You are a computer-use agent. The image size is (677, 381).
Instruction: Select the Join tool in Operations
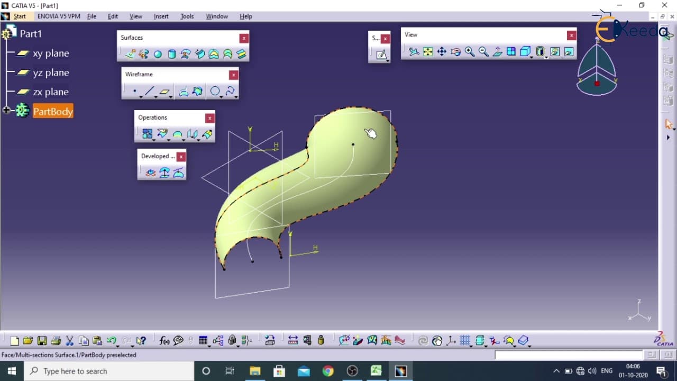coord(148,134)
